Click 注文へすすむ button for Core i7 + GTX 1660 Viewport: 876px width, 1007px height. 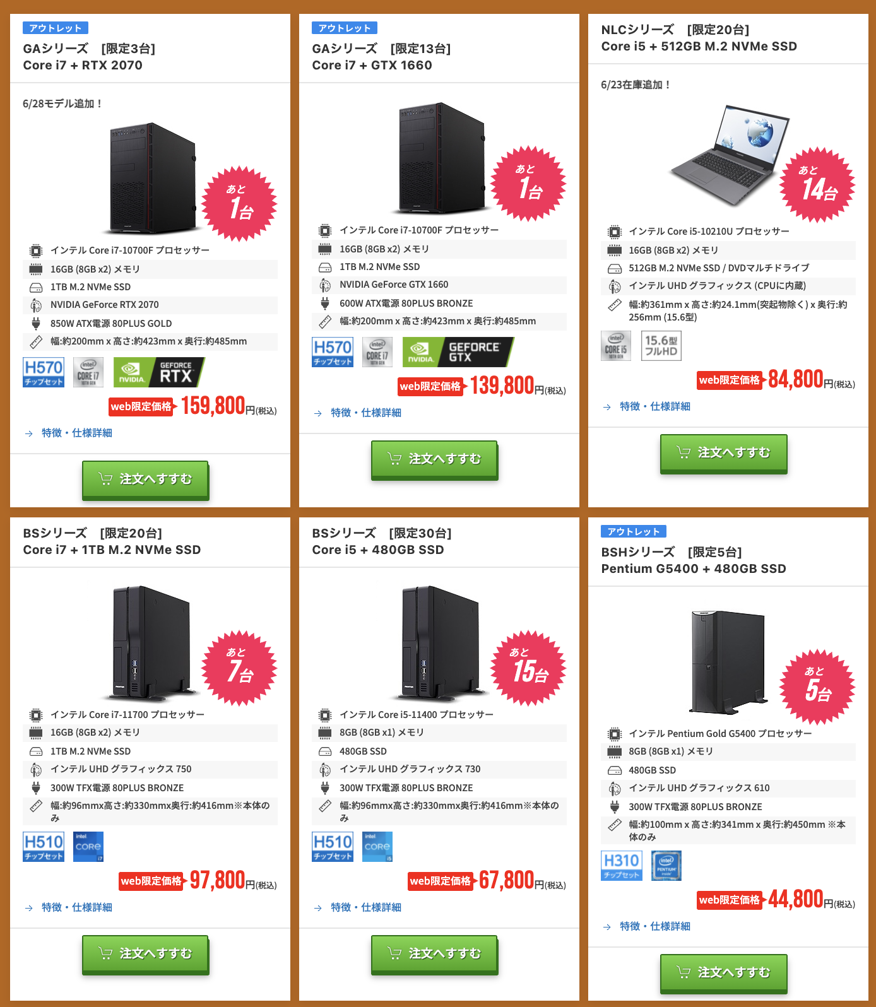435,459
